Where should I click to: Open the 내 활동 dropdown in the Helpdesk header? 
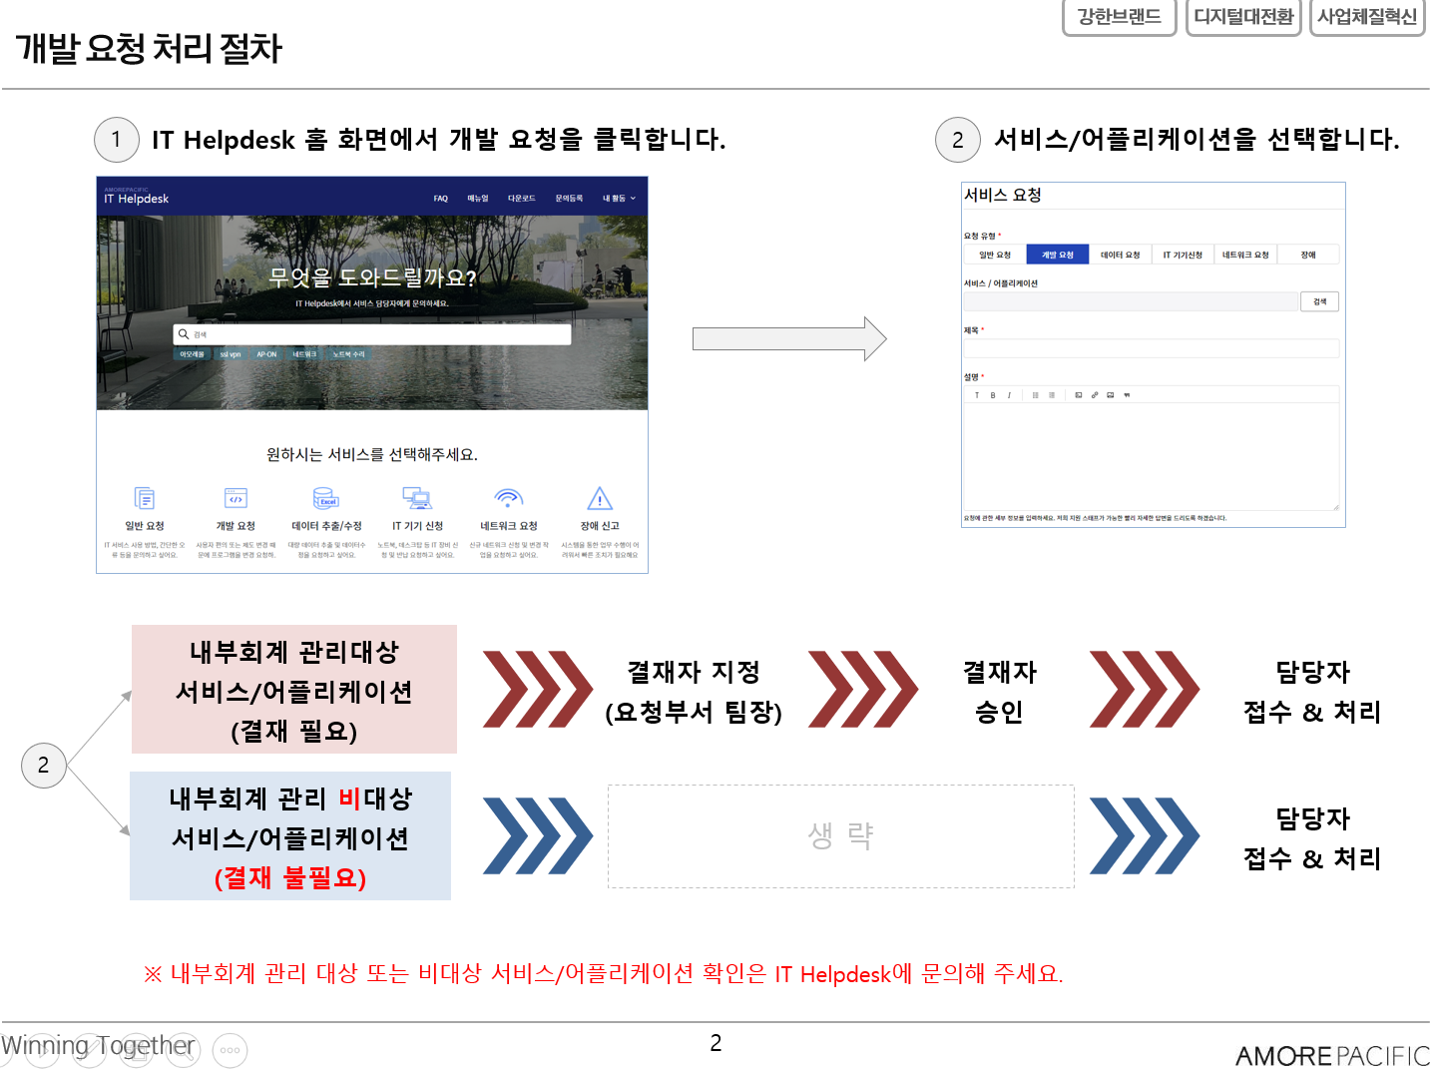[x=619, y=199]
